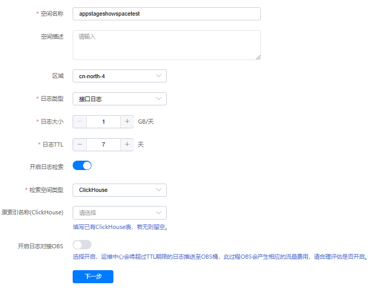Click the chevron arrow in 检索空间类型 select
This screenshot has height=290, width=380.
pos(159,190)
